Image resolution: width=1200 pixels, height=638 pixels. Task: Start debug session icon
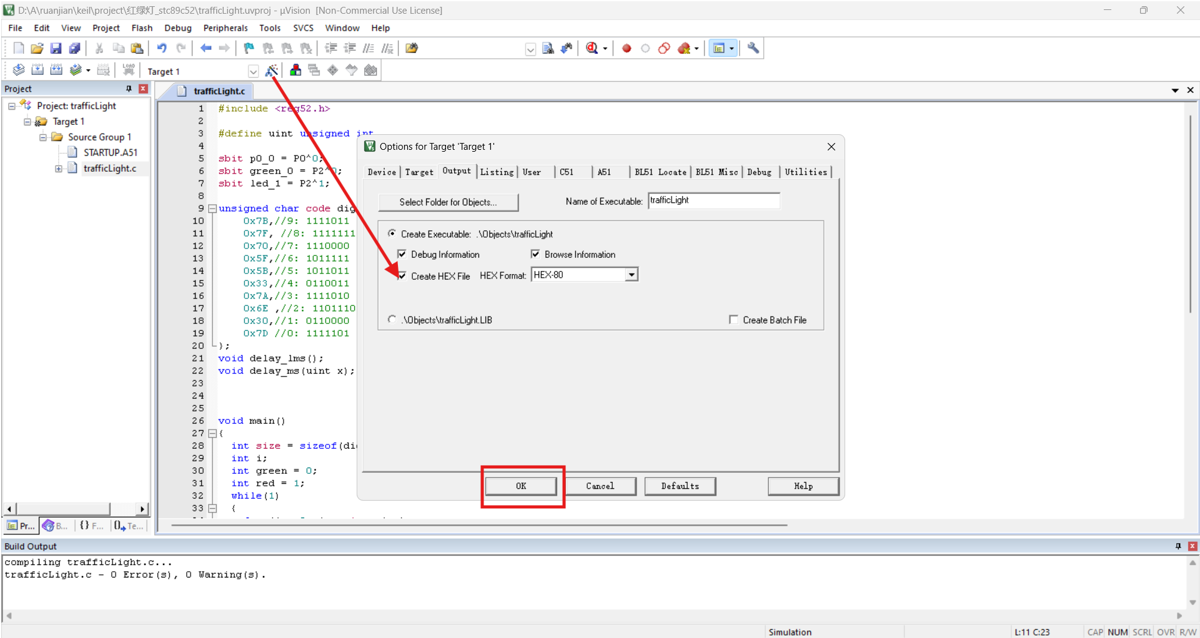592,48
